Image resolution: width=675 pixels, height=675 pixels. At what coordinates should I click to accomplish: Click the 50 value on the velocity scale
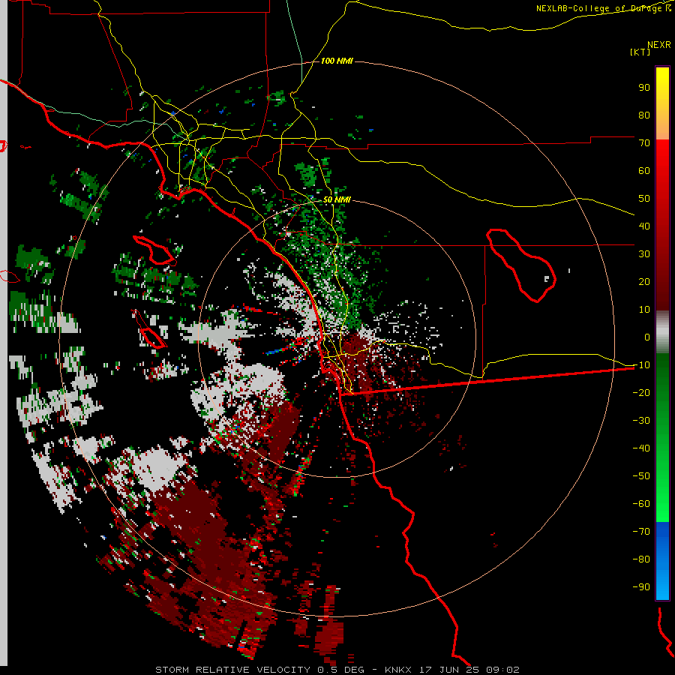point(644,199)
